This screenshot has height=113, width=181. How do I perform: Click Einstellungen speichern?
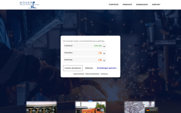tap(107, 68)
